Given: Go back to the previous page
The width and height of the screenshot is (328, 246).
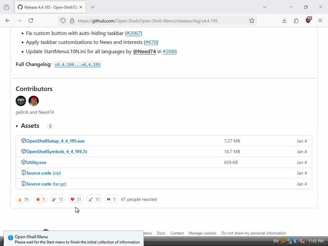Looking at the screenshot, I should 8,20.
